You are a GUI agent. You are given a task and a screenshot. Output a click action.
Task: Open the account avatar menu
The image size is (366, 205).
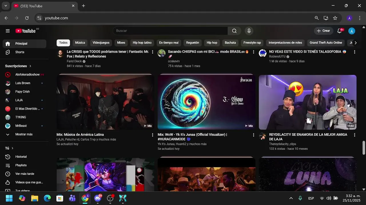352,31
